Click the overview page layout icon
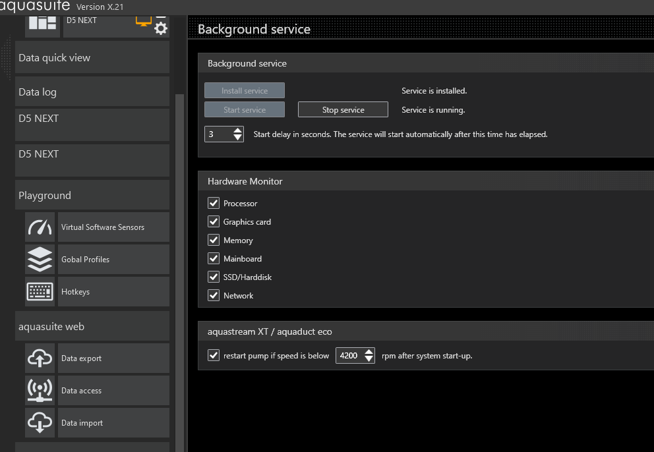The width and height of the screenshot is (654, 452). [x=42, y=22]
